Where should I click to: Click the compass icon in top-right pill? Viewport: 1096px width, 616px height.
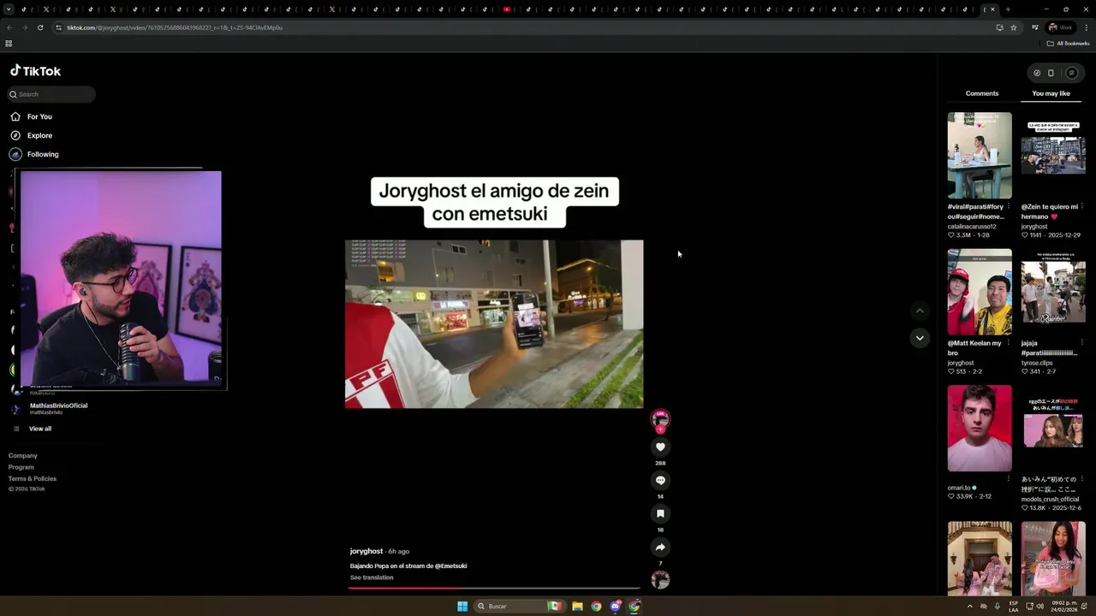(1036, 73)
